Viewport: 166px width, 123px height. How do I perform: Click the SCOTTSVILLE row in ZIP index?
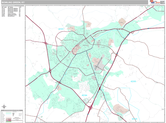click(11, 14)
